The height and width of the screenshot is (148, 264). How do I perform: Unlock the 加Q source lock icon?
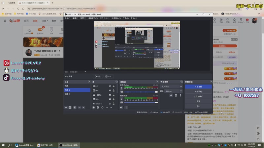(x=114, y=99)
